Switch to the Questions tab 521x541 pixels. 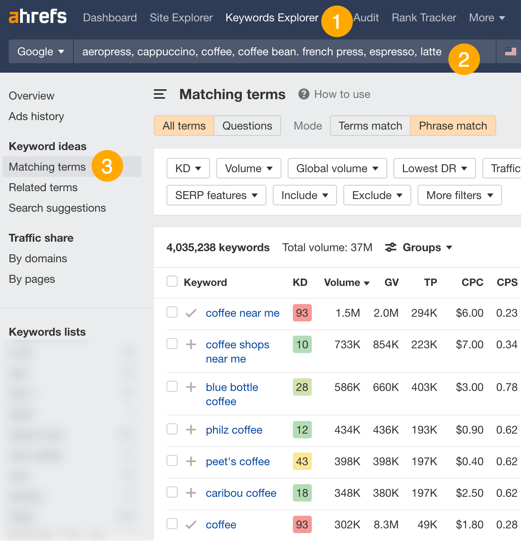tap(247, 126)
